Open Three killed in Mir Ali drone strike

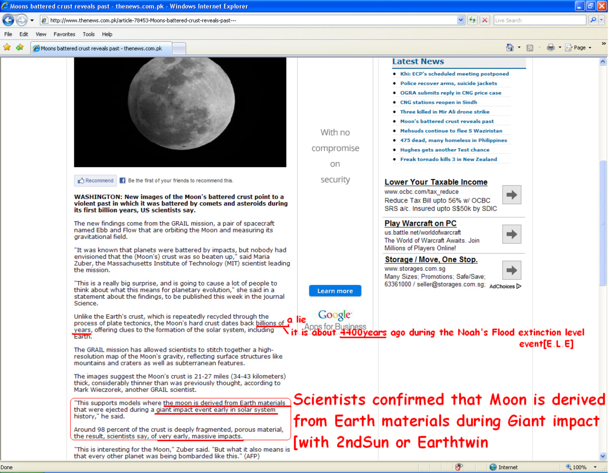(444, 112)
